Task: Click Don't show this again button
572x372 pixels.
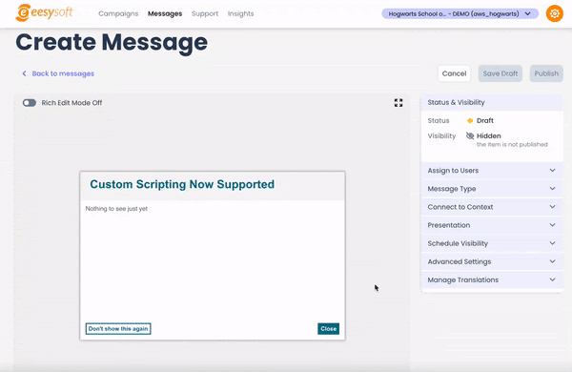Action: 118,328
